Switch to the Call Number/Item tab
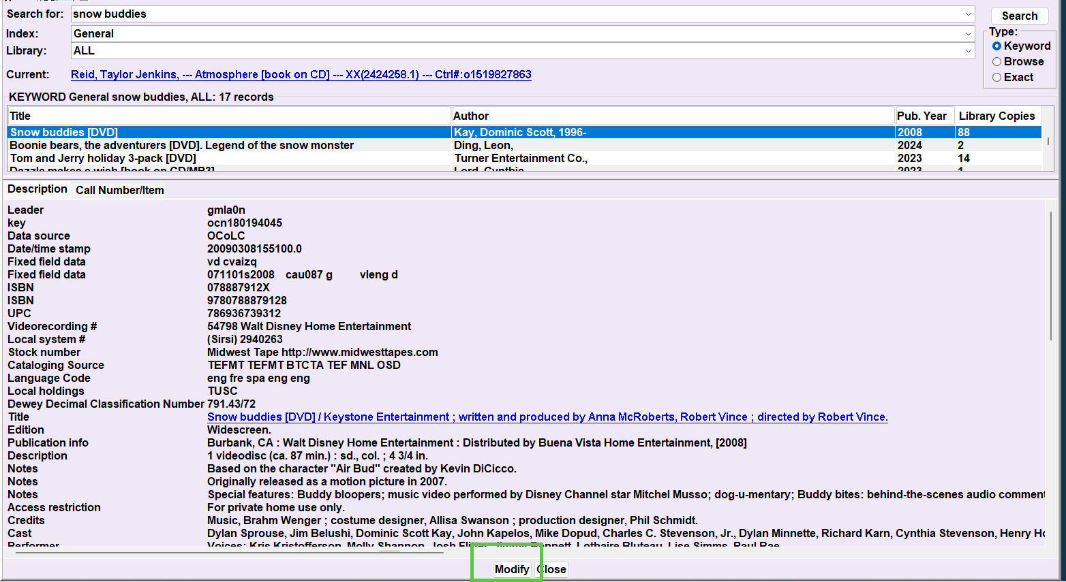Viewport: 1066px width, 582px height. (x=120, y=190)
